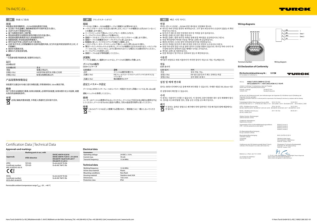Viewport: 317px width, 224px height.
Task: Click the Korean heading 연결
Action: (163, 24)
